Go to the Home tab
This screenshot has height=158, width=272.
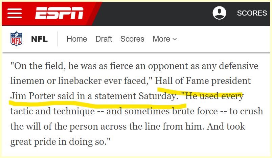tap(77, 39)
